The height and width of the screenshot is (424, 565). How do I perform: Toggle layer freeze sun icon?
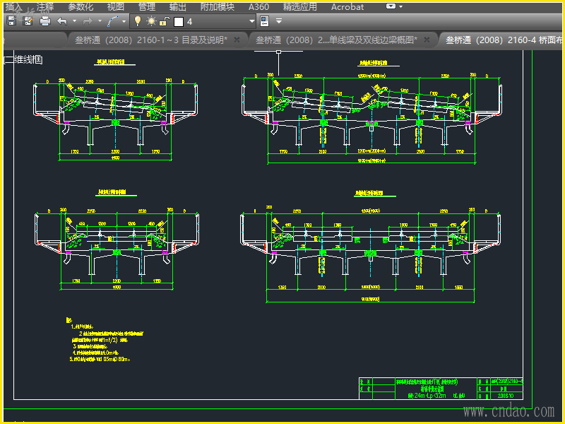coord(151,21)
